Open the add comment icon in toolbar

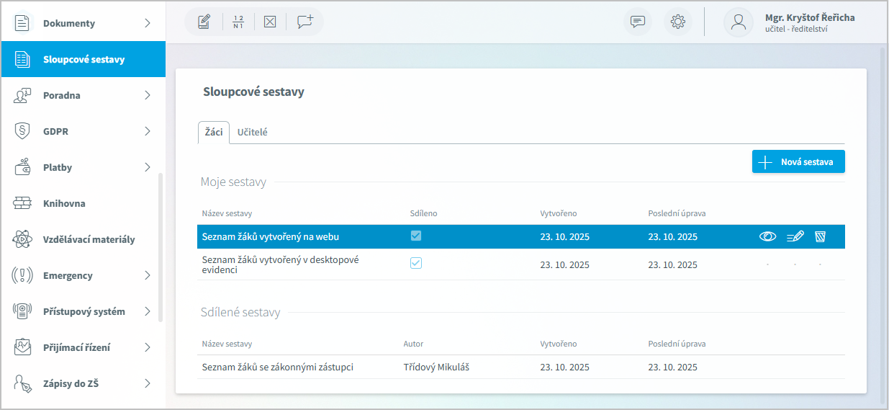[305, 22]
